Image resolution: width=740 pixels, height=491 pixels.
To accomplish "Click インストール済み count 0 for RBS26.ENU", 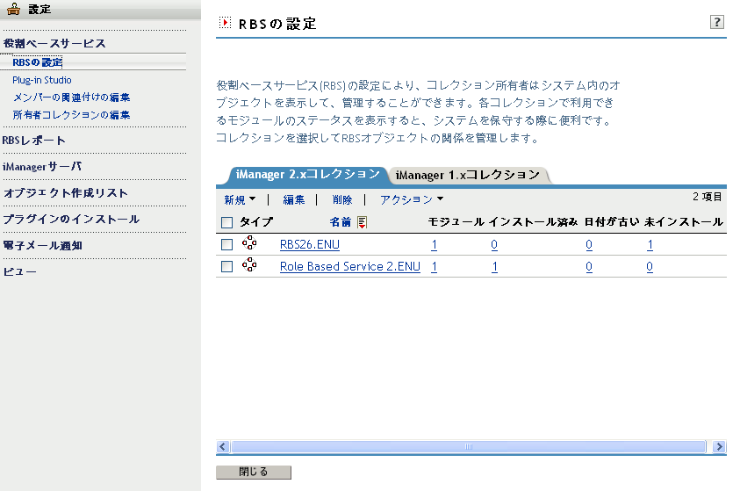I will pyautogui.click(x=494, y=244).
